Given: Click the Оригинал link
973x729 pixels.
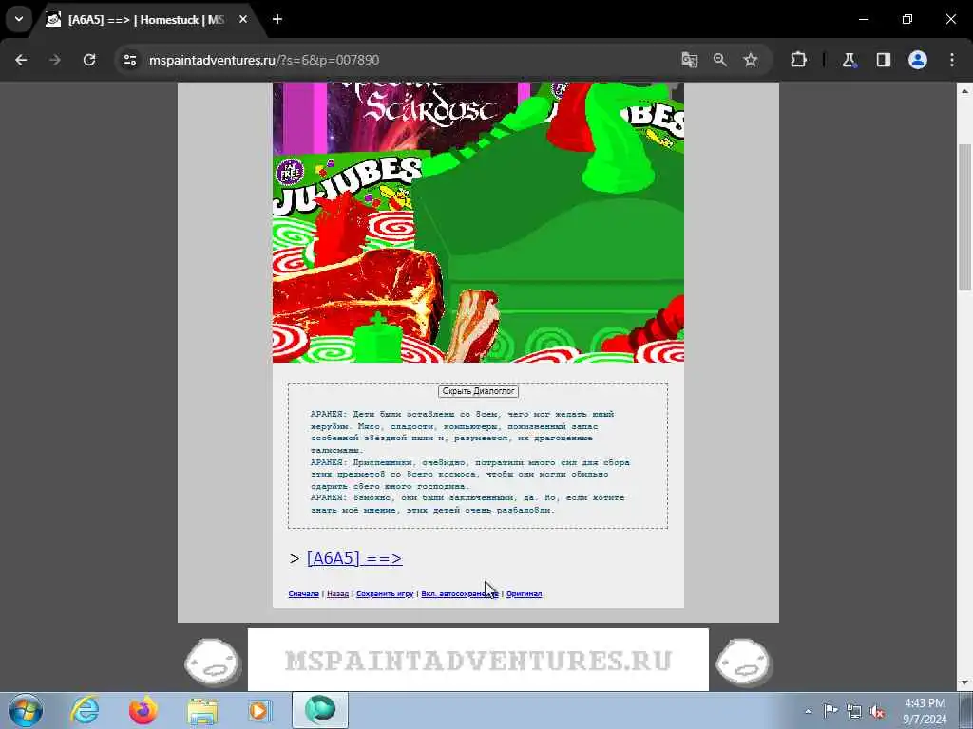Looking at the screenshot, I should 524,594.
